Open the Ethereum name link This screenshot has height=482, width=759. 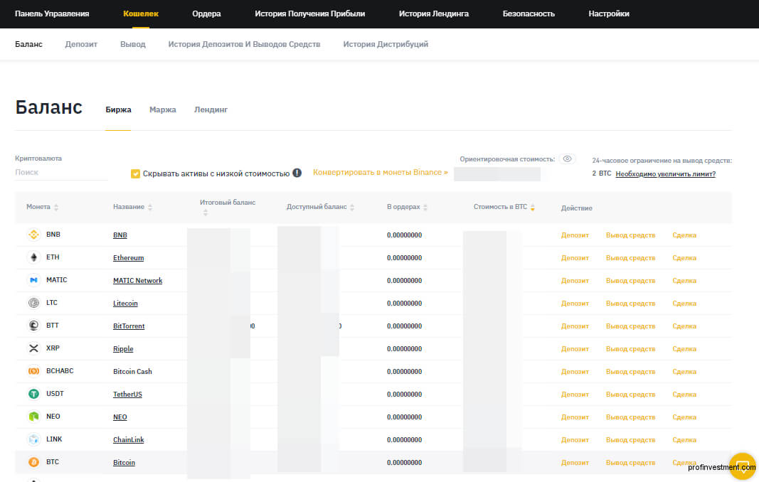pyautogui.click(x=128, y=258)
